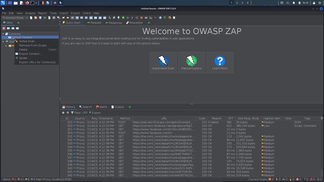Add a new tab after Requester
Viewport: 324px width, 182px height.
tap(149, 23)
